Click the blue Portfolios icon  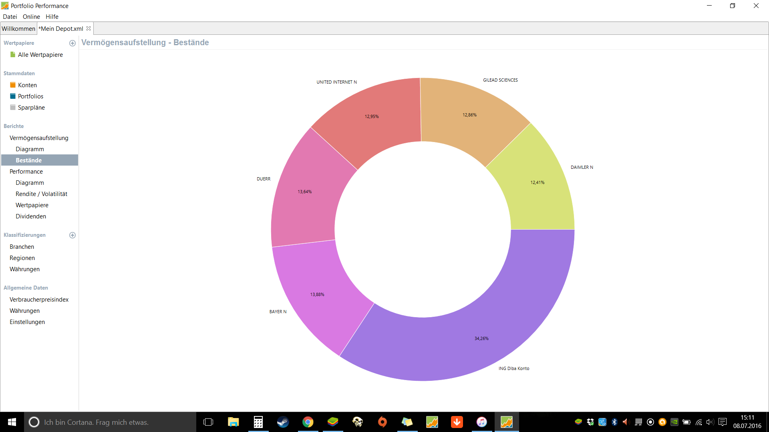tap(13, 96)
